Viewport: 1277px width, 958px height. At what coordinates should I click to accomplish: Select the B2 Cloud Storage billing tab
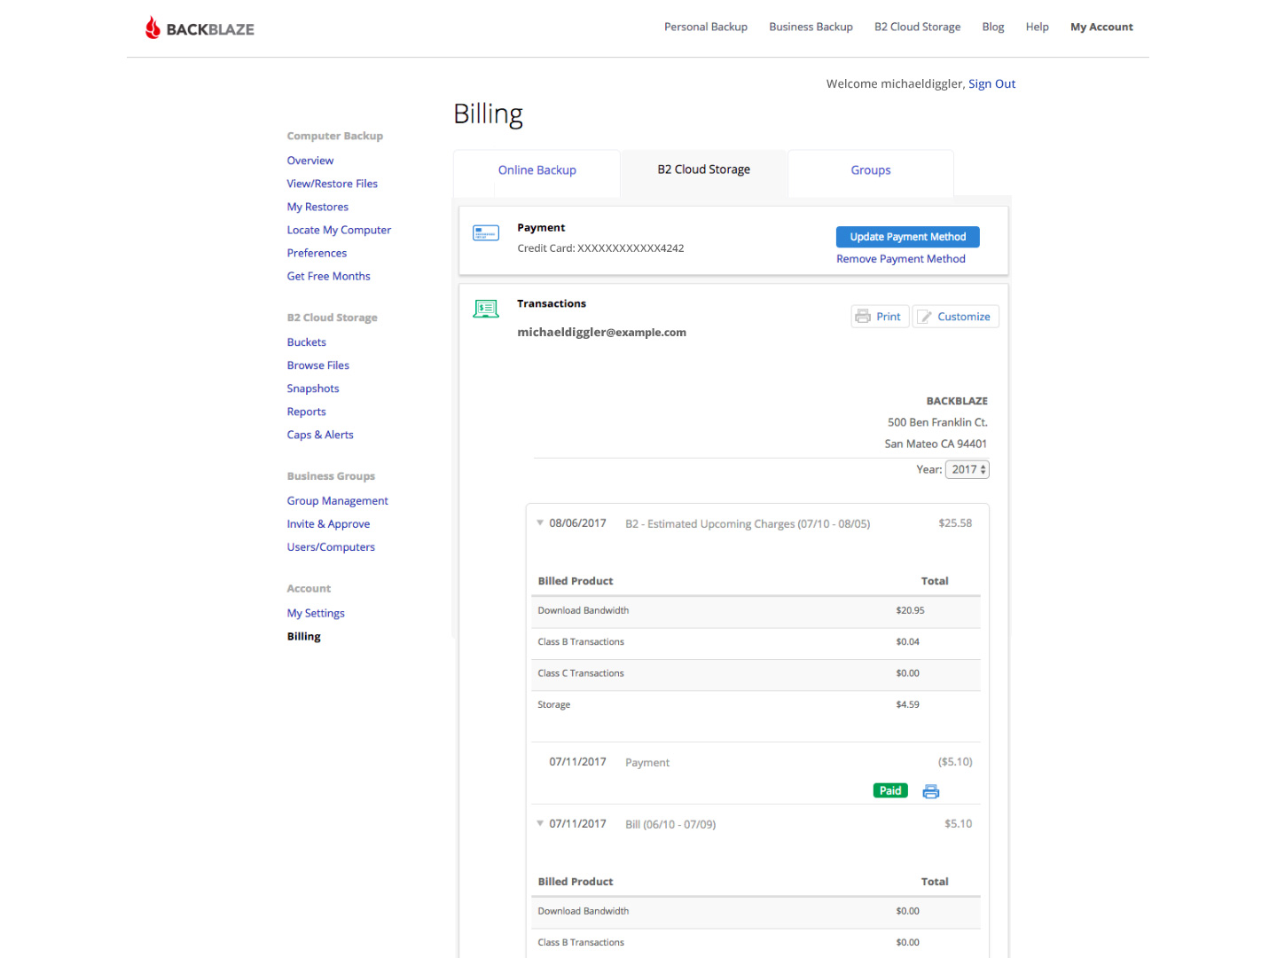click(x=703, y=169)
